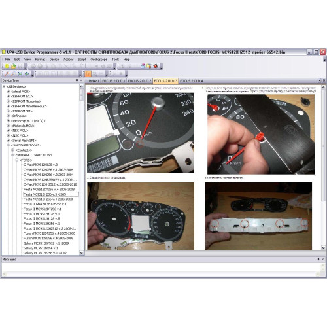Open the File menu

pyautogui.click(x=7, y=60)
